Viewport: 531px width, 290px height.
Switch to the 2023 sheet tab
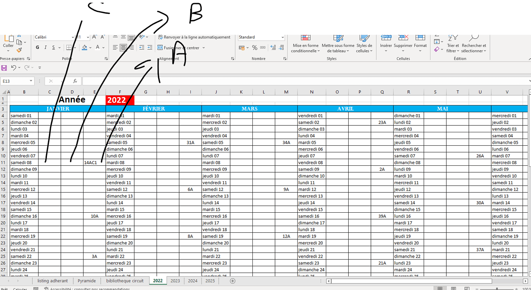pos(175,281)
